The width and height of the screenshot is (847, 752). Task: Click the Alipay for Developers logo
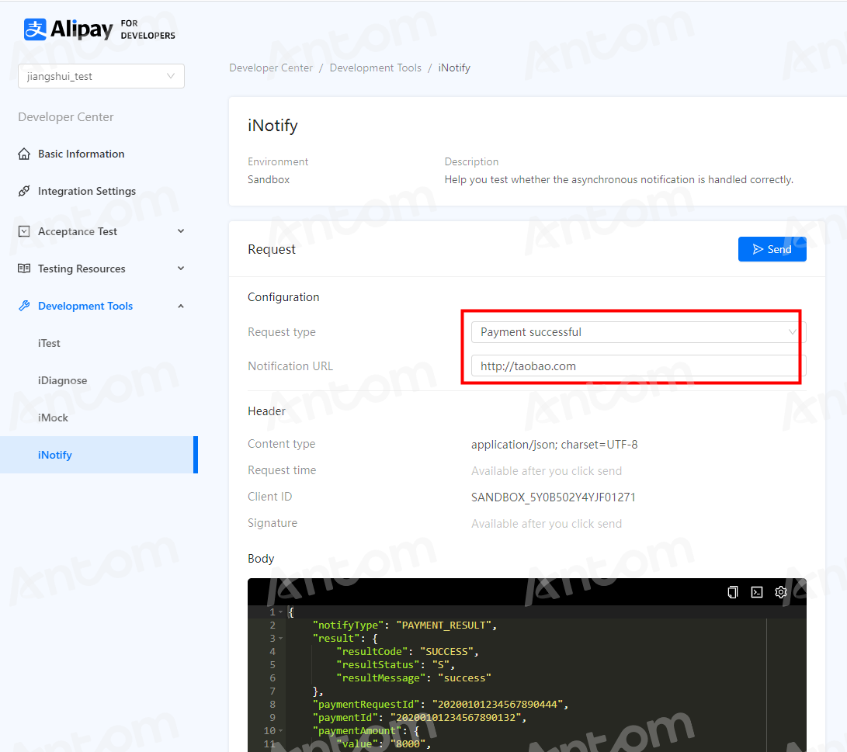pos(99,29)
